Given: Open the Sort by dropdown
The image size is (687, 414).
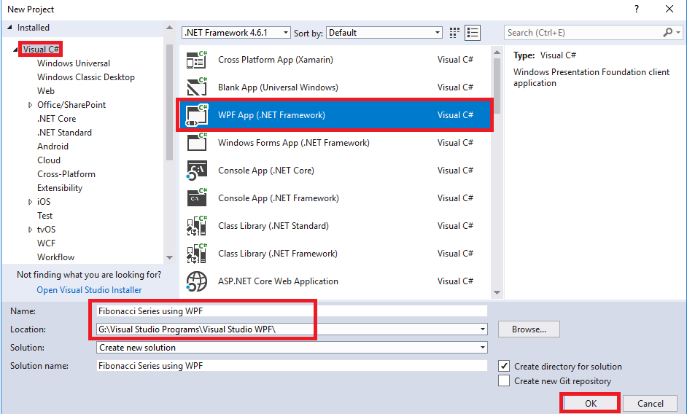Looking at the screenshot, I should coord(384,32).
